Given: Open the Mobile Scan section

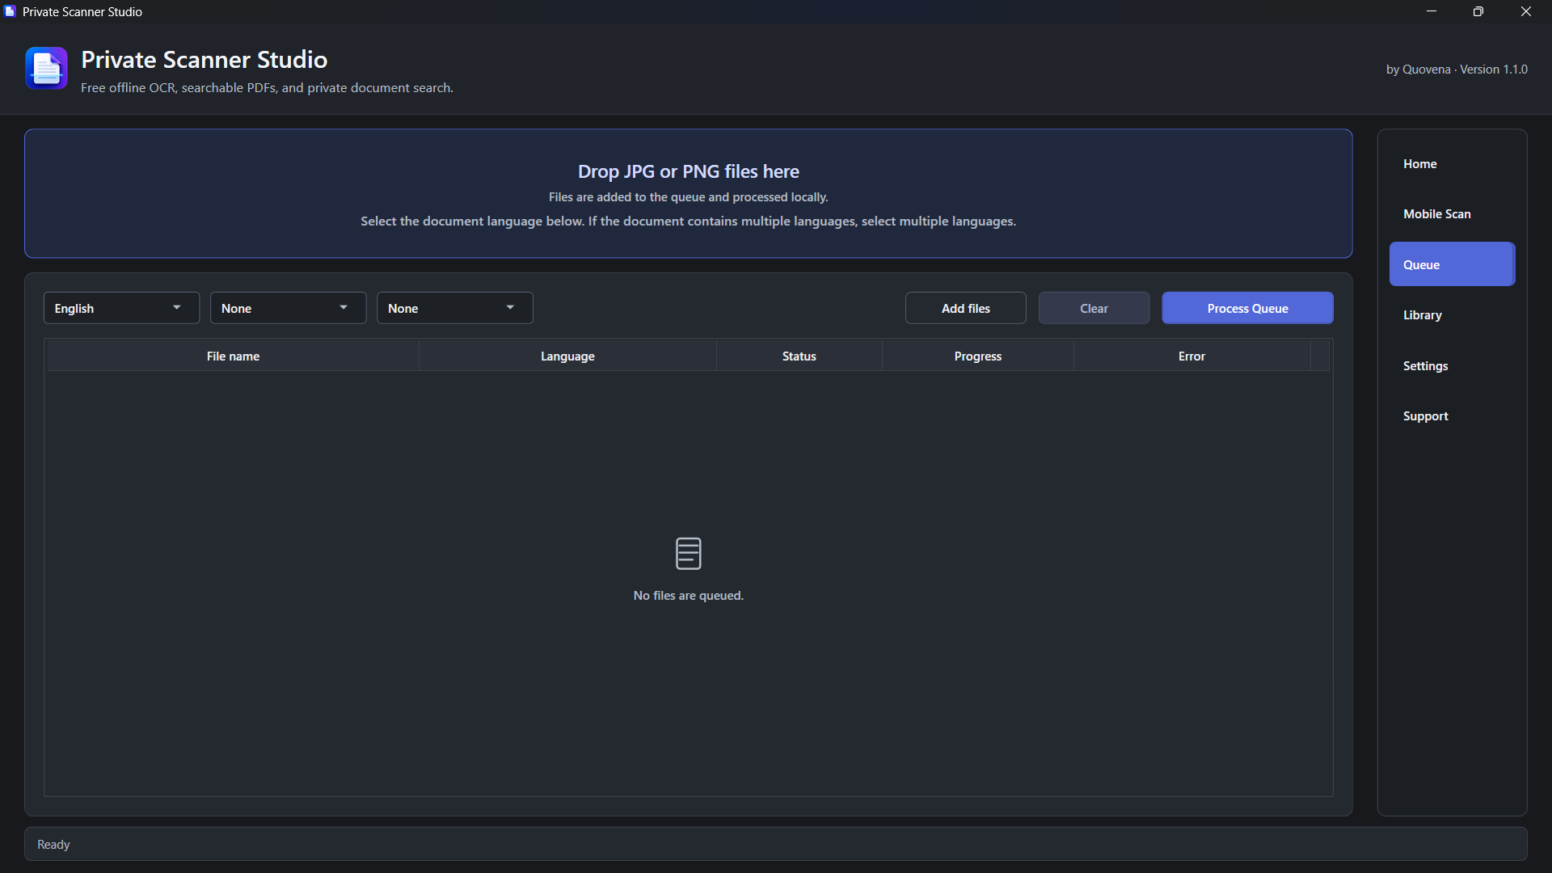Looking at the screenshot, I should pos(1452,214).
